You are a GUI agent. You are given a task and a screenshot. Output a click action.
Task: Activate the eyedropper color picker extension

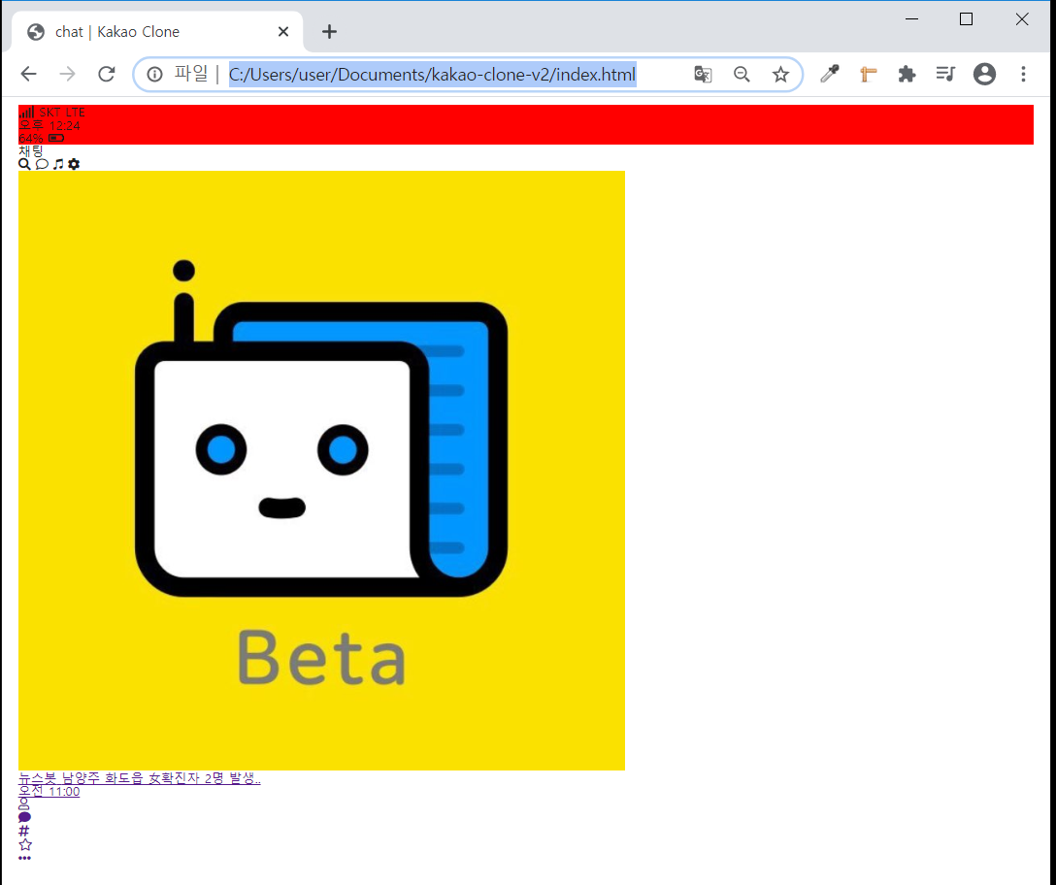tap(829, 74)
